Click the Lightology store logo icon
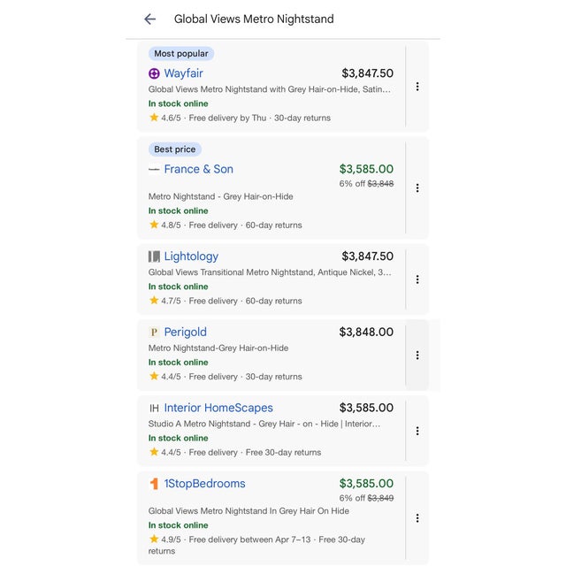Viewport: 566px width, 566px height. pos(154,256)
